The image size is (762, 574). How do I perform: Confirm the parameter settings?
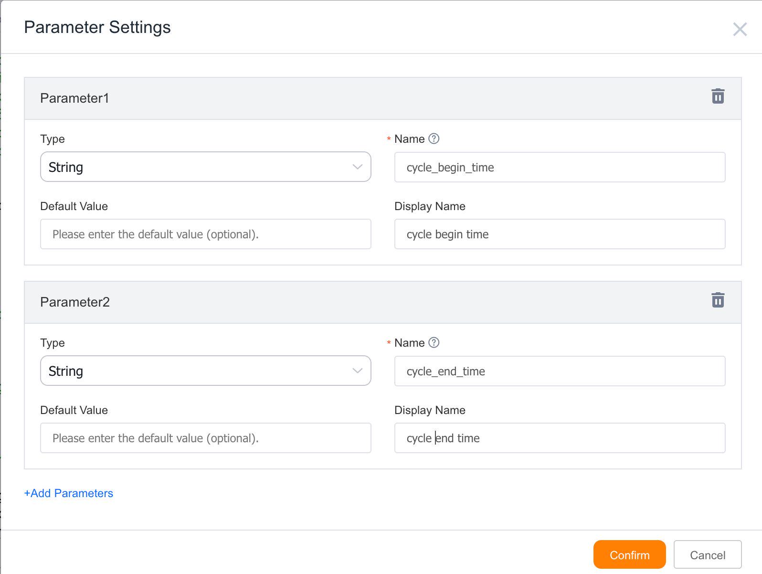pyautogui.click(x=629, y=554)
